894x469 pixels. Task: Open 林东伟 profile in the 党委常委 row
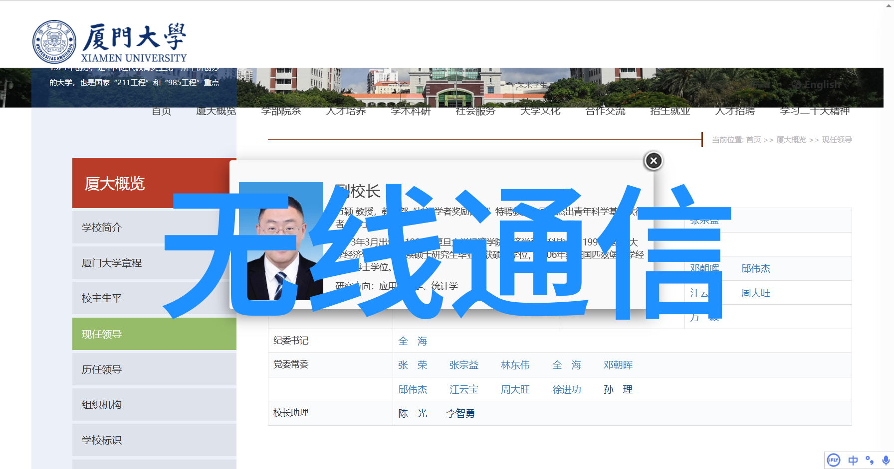[515, 365]
